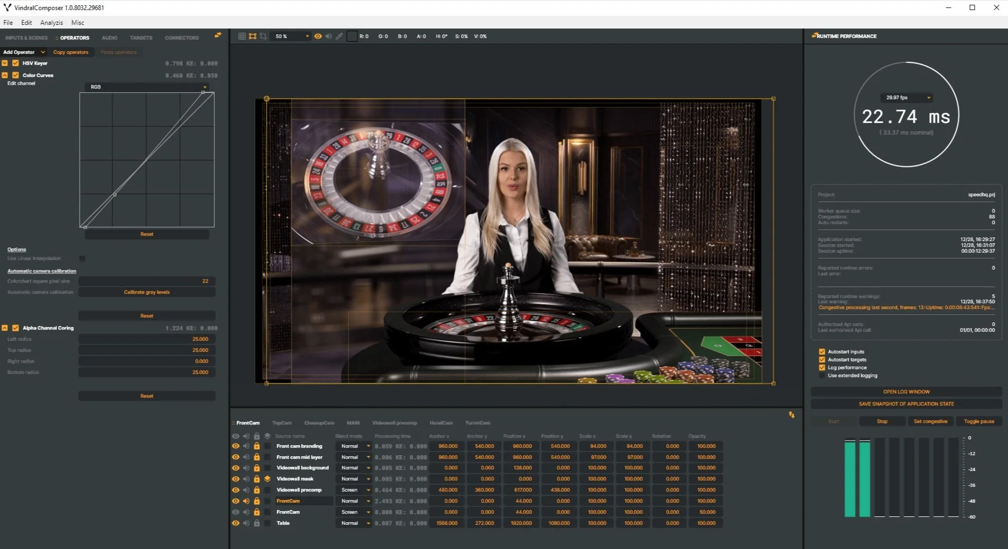The width and height of the screenshot is (1008, 549).
Task: Click the audio preview speaker icon in toolbar
Action: point(328,36)
